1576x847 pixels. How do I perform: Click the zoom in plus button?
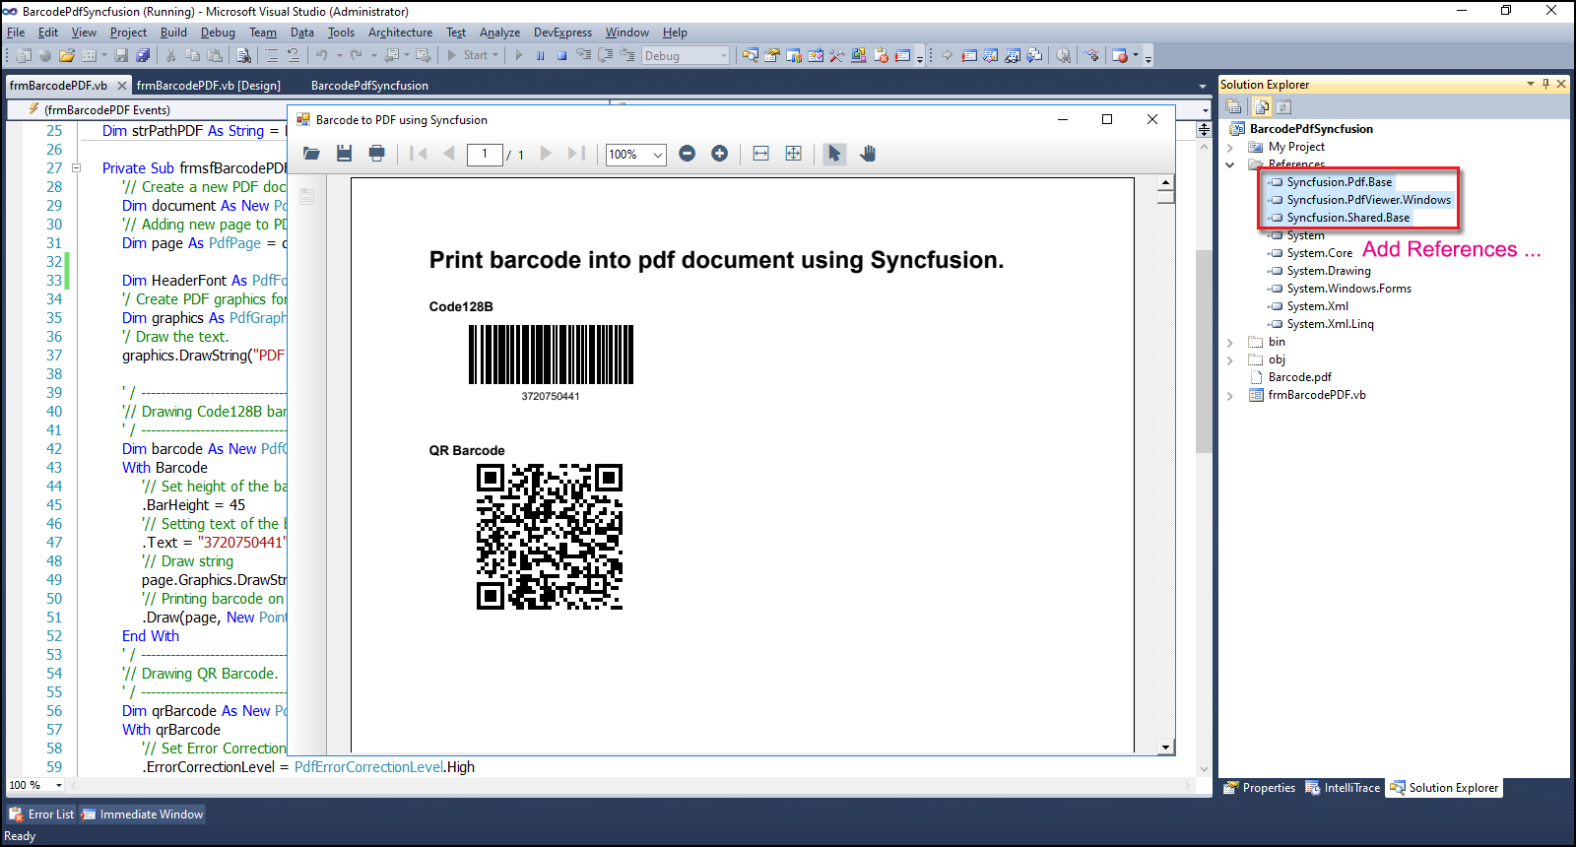(720, 154)
